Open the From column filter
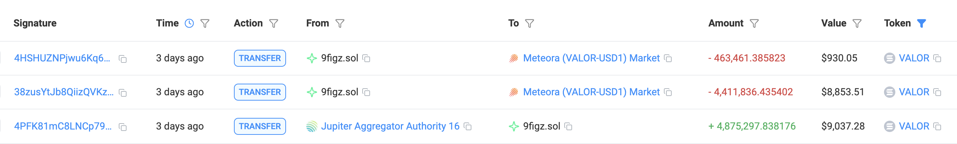The height and width of the screenshot is (144, 957). [340, 24]
